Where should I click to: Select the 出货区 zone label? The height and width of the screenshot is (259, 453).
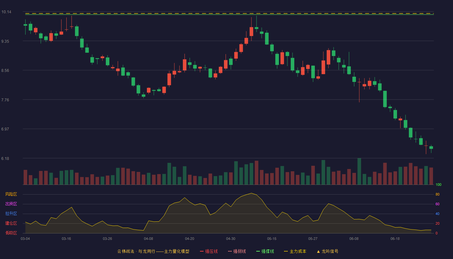pos(11,204)
